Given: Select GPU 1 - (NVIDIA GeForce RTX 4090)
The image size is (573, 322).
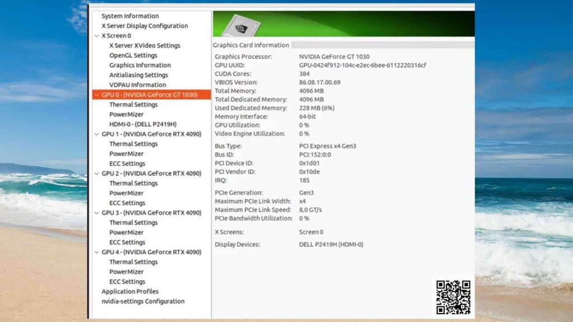Looking at the screenshot, I should click(151, 134).
